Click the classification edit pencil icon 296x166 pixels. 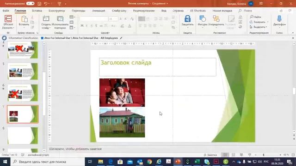click(121, 38)
